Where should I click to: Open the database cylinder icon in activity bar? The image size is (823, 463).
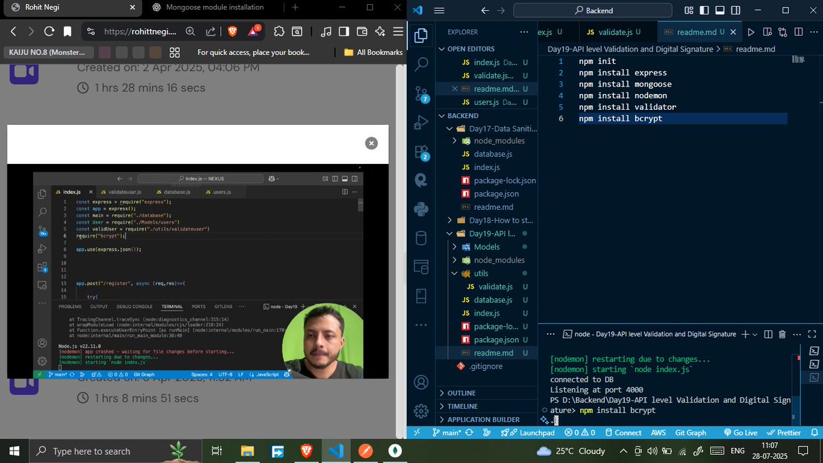[x=421, y=238]
